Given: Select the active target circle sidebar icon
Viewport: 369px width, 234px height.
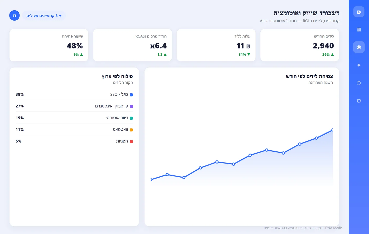Looking at the screenshot, I should pyautogui.click(x=359, y=47).
